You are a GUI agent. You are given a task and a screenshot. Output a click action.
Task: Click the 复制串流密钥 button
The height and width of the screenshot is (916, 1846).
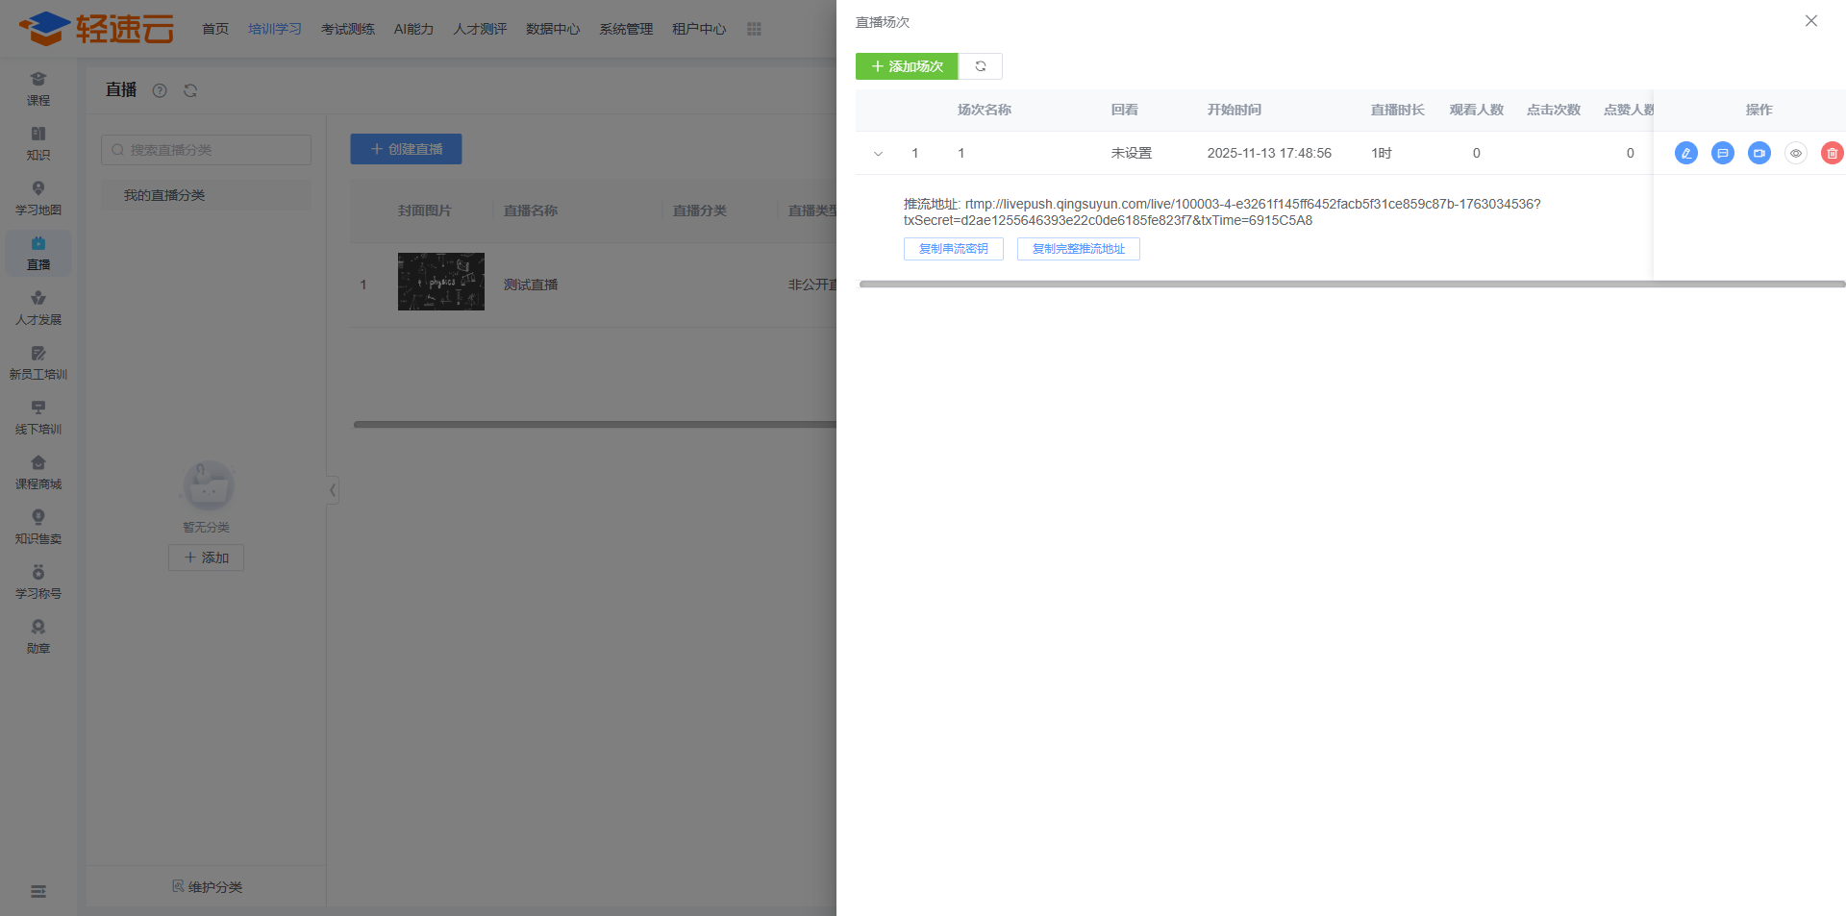[x=953, y=249]
